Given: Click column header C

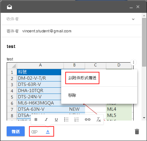Looking at the screenshot, I should (x=96, y=65).
